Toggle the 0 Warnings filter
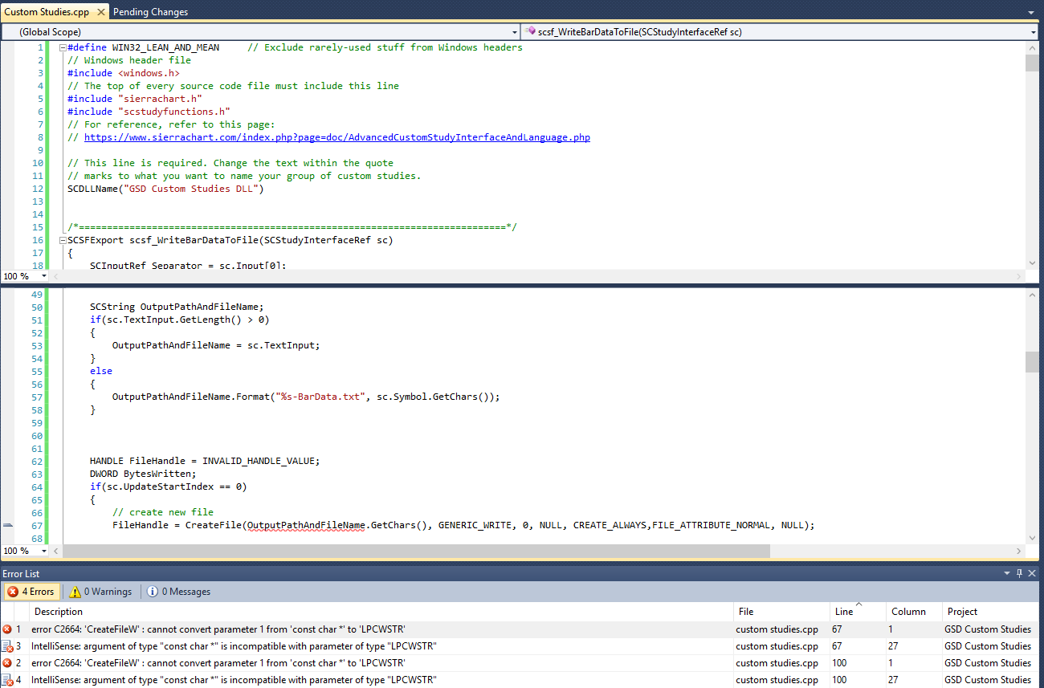This screenshot has height=688, width=1044. point(101,592)
